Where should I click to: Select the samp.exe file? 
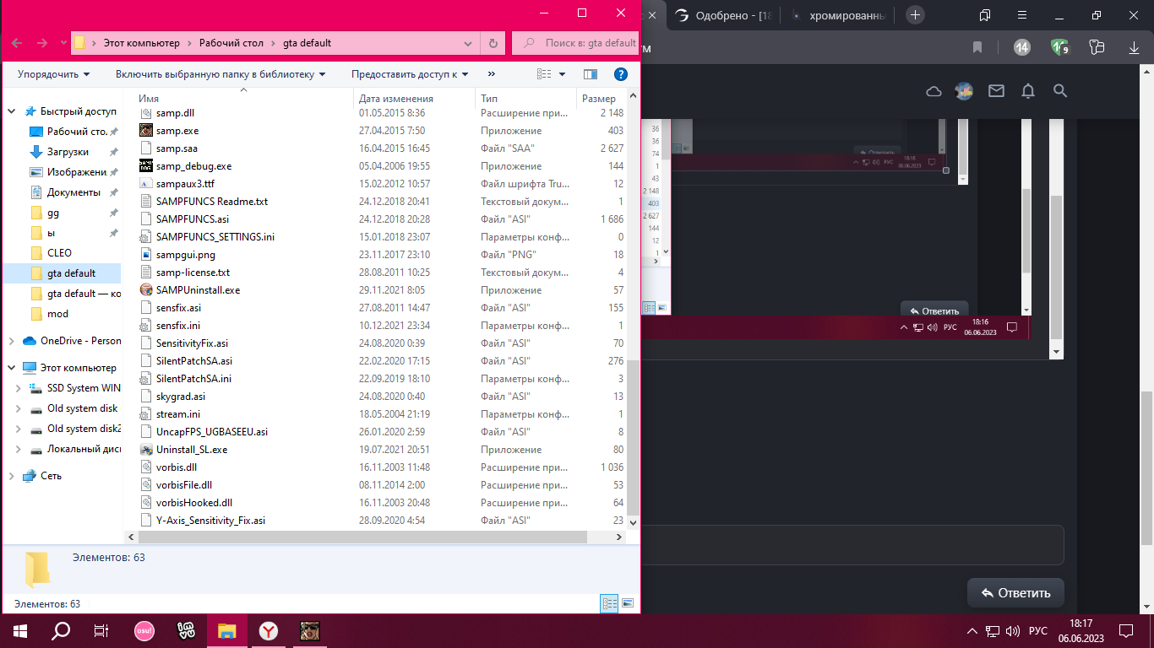(x=177, y=131)
